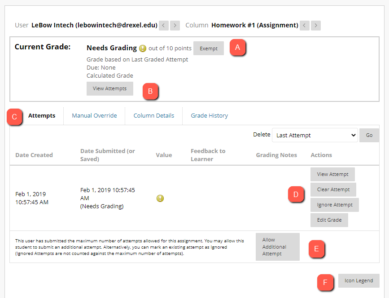389x298 pixels.
Task: Click the maximum attempts notice text
Action: click(x=130, y=247)
